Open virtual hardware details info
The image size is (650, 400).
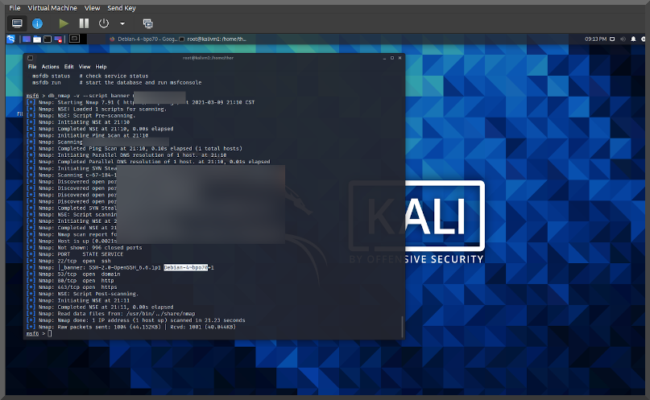pos(37,23)
